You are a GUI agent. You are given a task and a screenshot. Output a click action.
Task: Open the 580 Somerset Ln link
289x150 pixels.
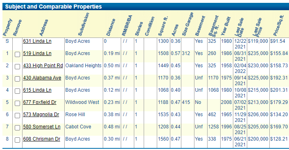[42, 127]
